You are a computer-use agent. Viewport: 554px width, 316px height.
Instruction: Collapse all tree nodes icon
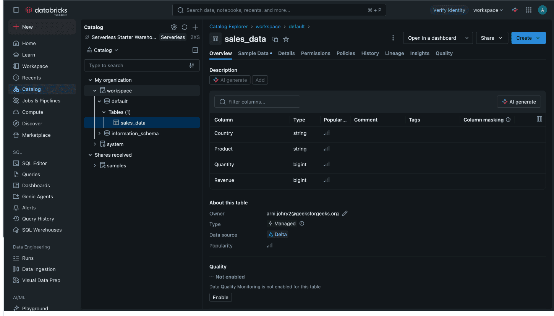tap(195, 50)
